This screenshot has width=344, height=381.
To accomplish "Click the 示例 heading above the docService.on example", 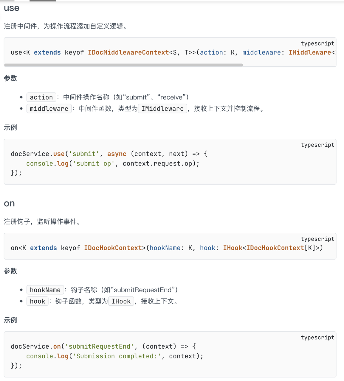I will (x=10, y=320).
